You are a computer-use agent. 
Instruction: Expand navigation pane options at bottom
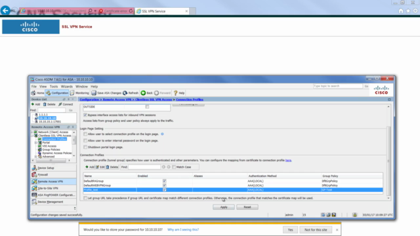coord(75,208)
